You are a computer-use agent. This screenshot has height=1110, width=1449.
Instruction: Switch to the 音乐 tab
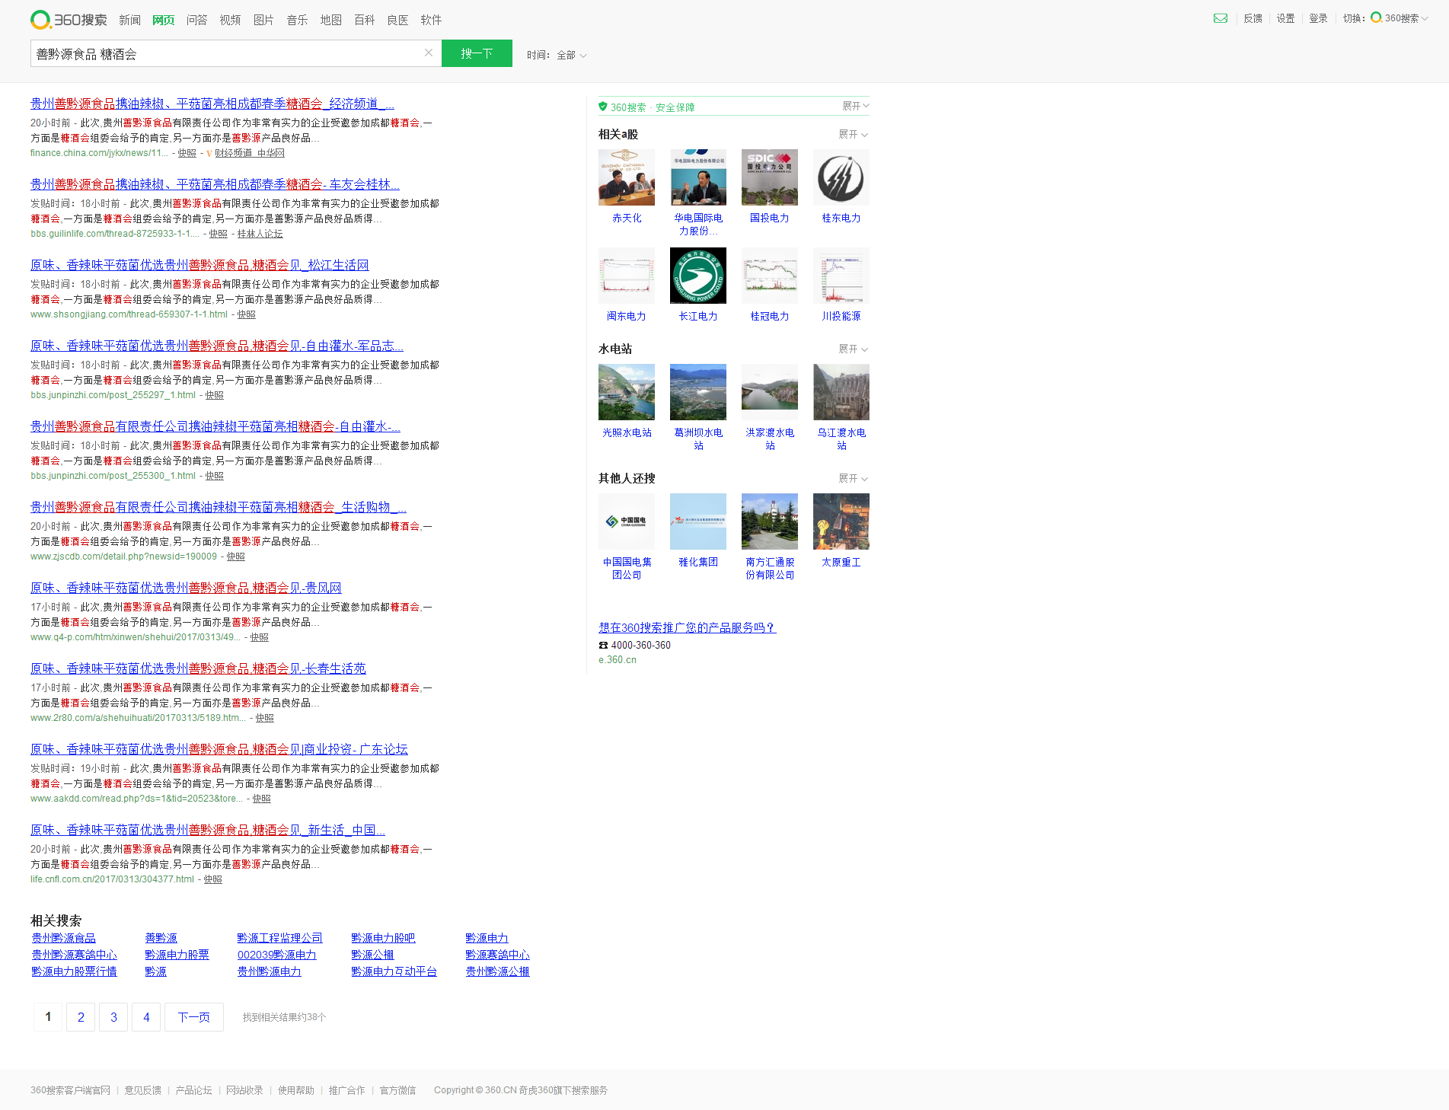pos(297,20)
